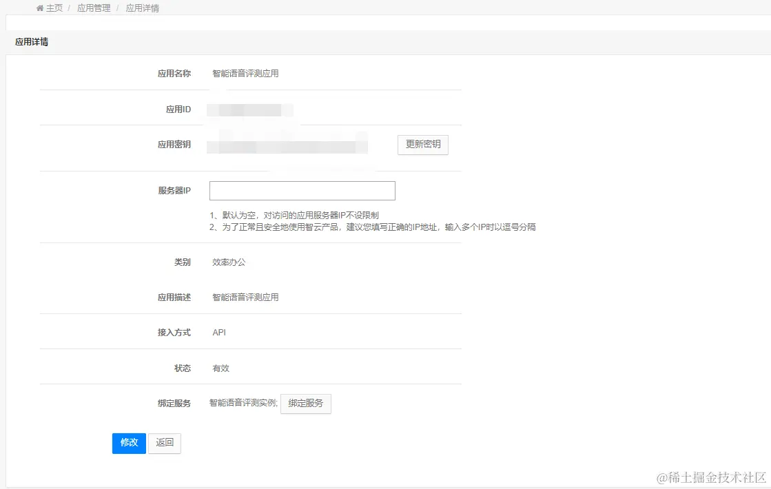Click inside the 服务器IP input box
The image size is (771, 489).
coord(302,190)
